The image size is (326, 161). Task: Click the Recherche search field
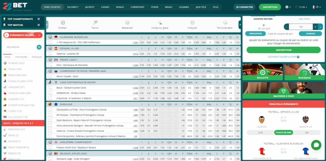pyautogui.click(x=21, y=47)
